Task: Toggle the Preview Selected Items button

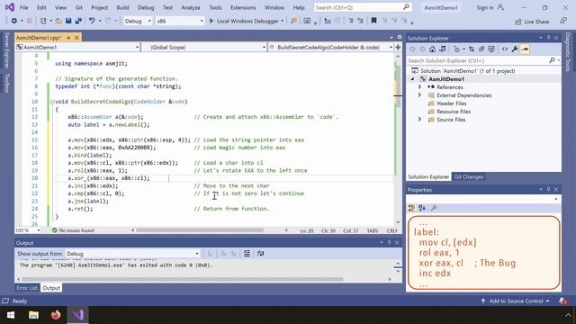Action: pos(525,49)
